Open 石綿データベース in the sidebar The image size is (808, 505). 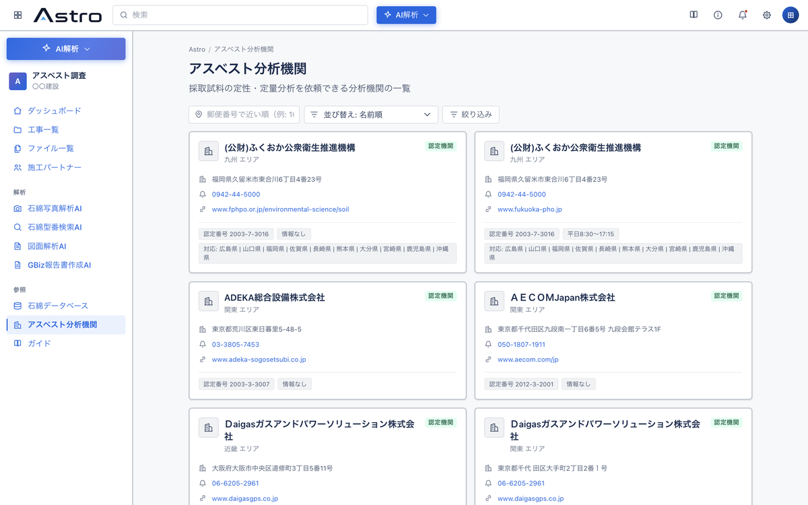pyautogui.click(x=66, y=306)
